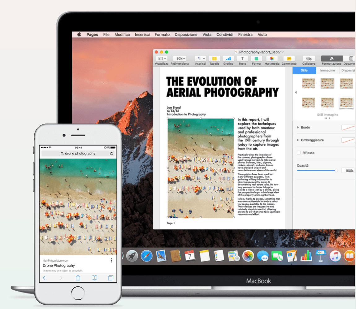This screenshot has height=309, width=356.
Task: Open the Maps icon in the Dock
Action: (234, 256)
